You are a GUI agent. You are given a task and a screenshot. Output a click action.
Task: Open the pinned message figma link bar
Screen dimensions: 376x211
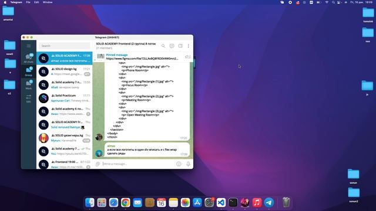click(x=143, y=57)
